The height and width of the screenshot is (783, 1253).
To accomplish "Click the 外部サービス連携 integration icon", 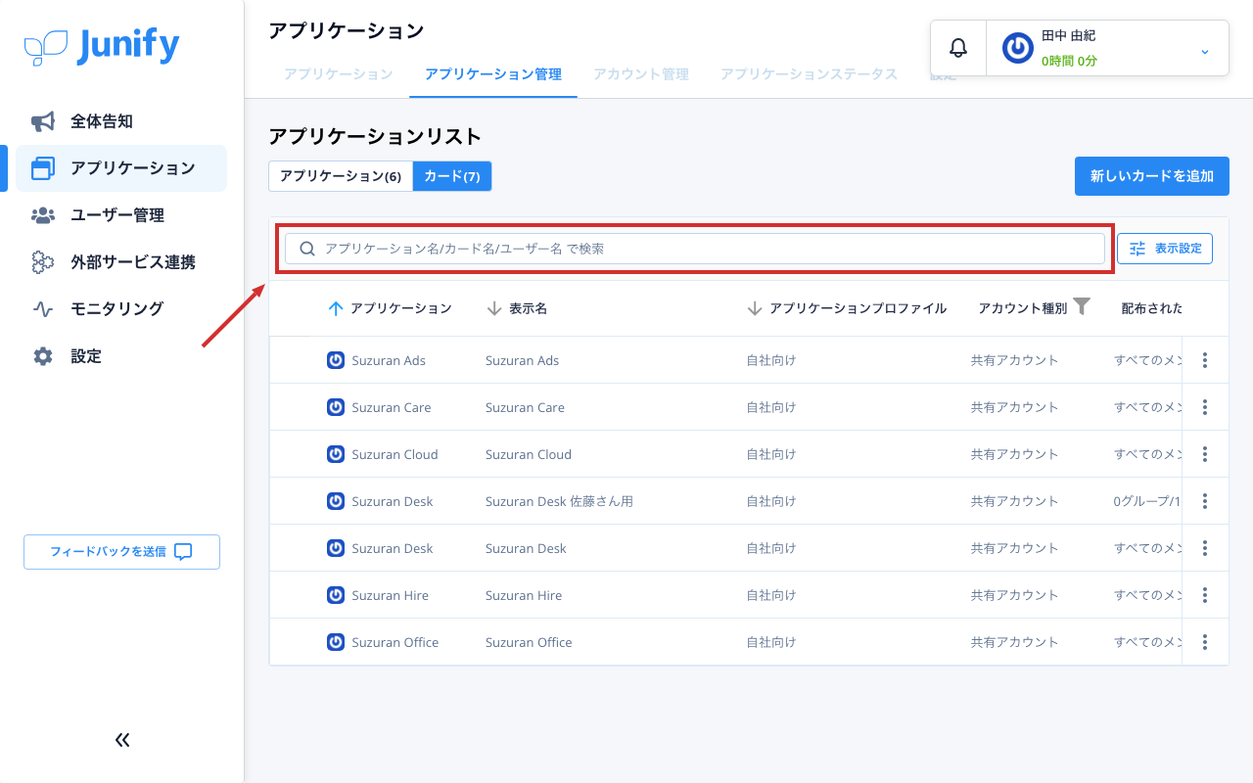I will (x=43, y=262).
